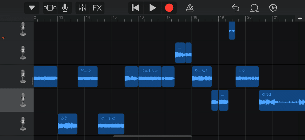The image size is (305, 140).
Task: Tap bar 20 on the ruler
Action: pyautogui.click(x=249, y=17)
